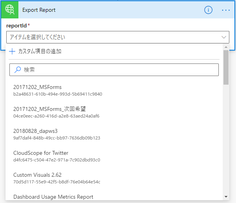The image size is (236, 203).
Task: Click the Export Report connector icon
Action: [10, 10]
